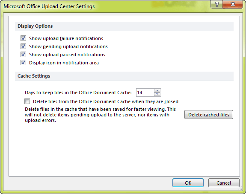Select the Cache Settings section header

34,76
